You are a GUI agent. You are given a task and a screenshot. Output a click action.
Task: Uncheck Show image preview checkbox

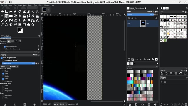(x=1, y=58)
